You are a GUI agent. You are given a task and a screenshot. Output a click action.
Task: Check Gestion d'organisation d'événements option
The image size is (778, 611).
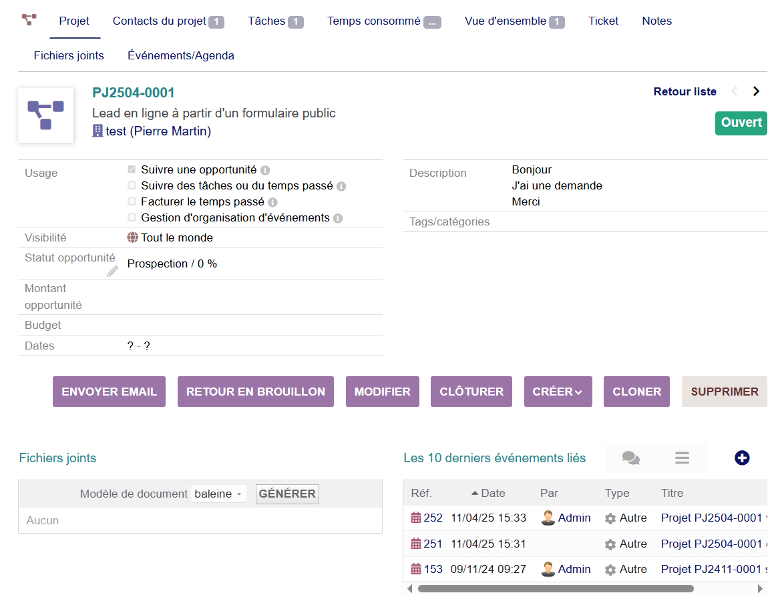[132, 217]
